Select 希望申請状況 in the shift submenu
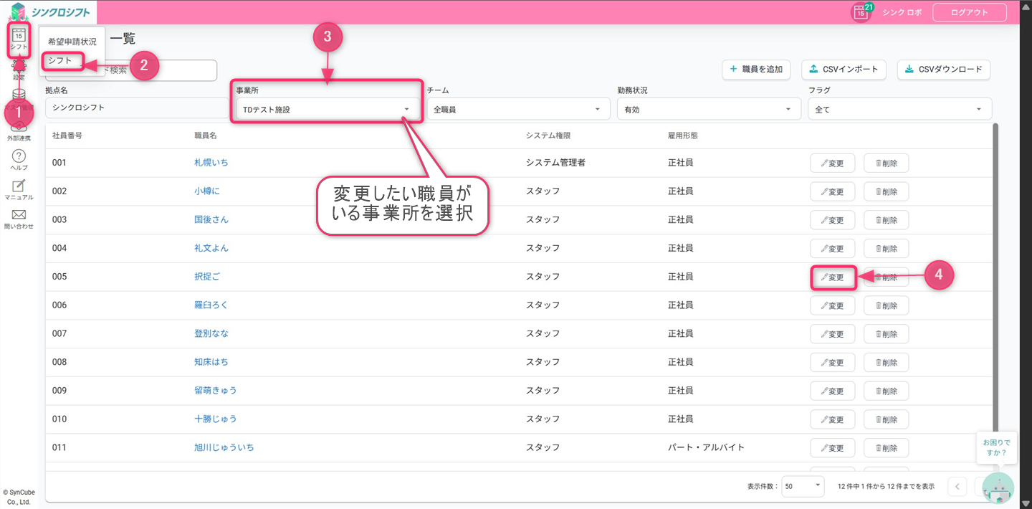This screenshot has width=1032, height=509. click(x=72, y=42)
